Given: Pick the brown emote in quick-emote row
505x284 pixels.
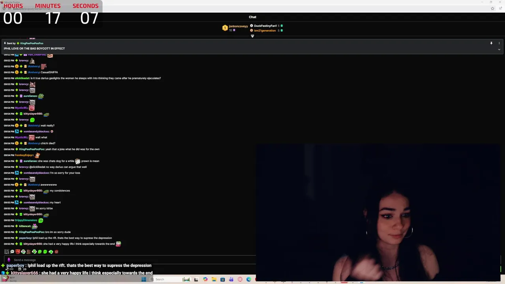Looking at the screenshot, I should click(x=29, y=252).
